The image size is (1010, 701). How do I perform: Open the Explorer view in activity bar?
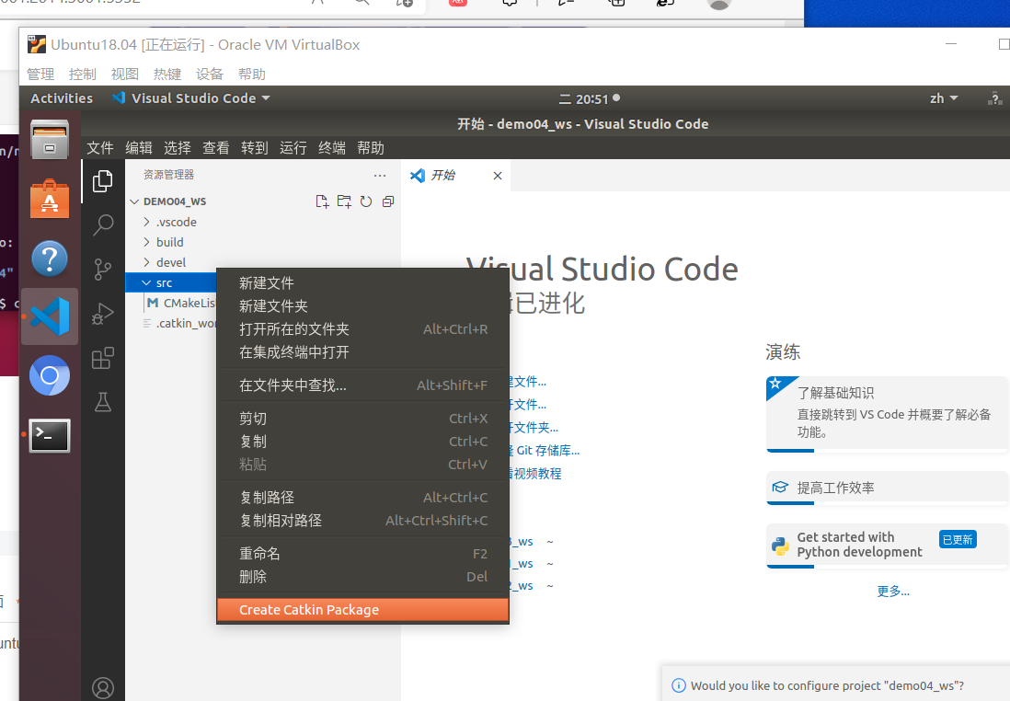coord(103,181)
